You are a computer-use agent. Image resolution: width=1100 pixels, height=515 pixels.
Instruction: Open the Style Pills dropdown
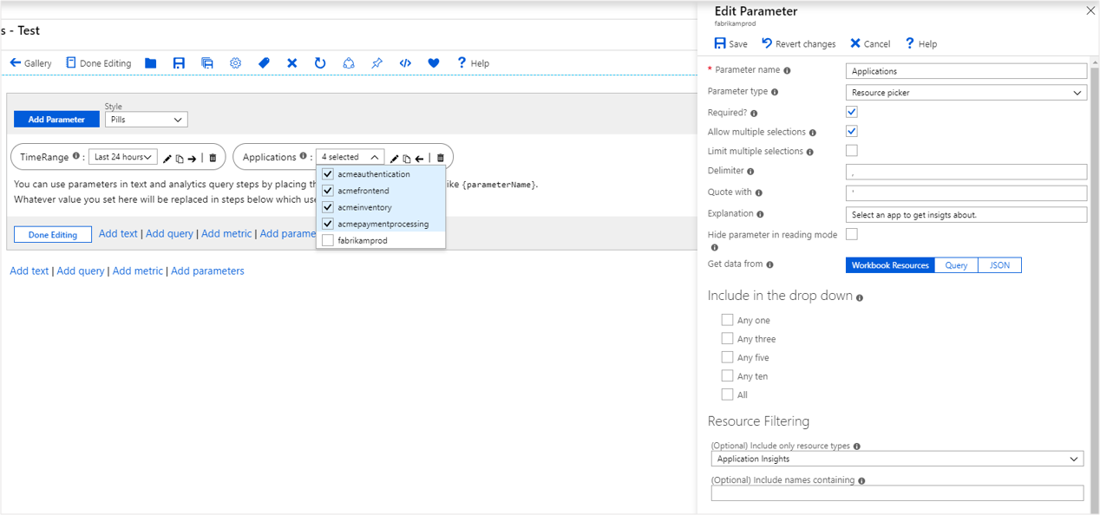(x=146, y=120)
